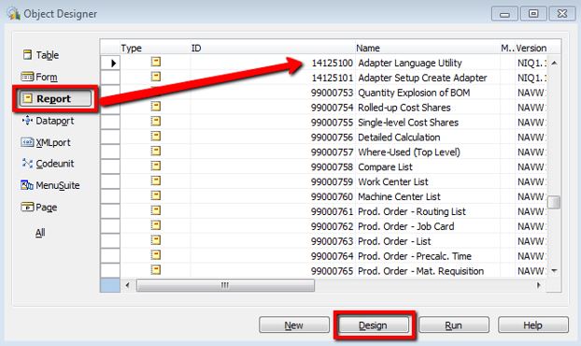
Task: Click the Version column header
Action: (x=531, y=48)
